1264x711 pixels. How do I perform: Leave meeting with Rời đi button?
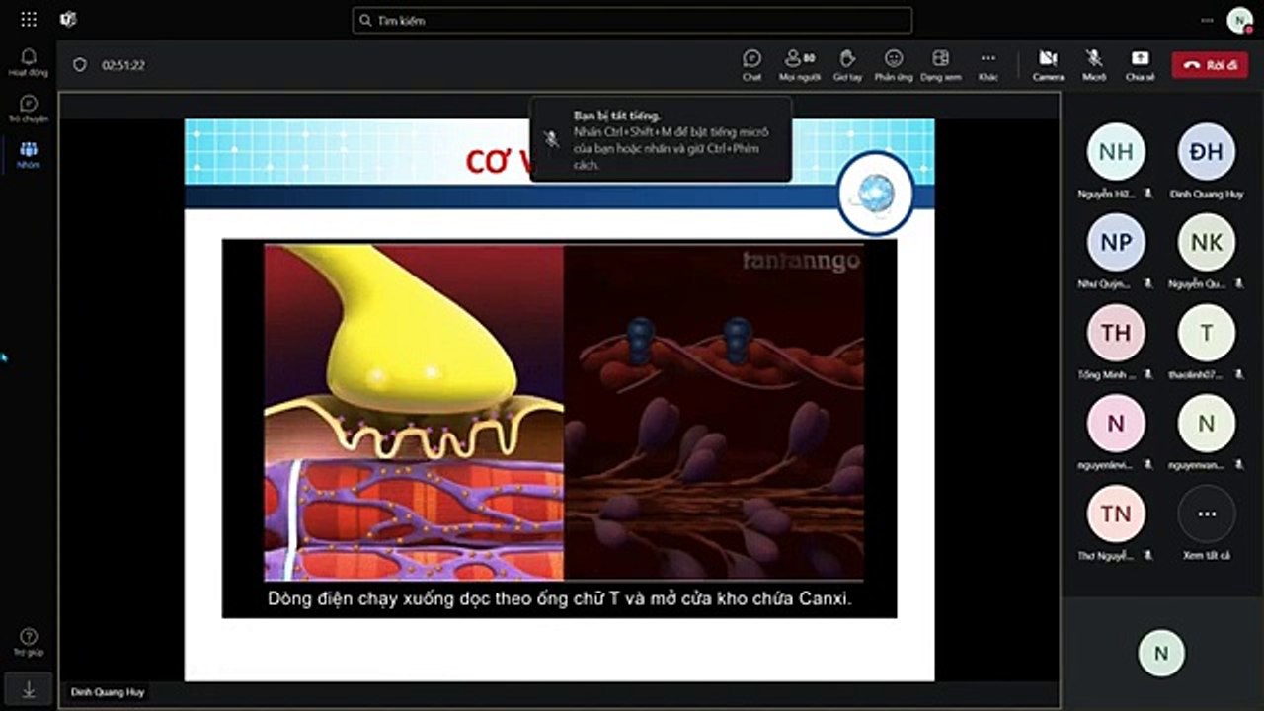coord(1210,65)
